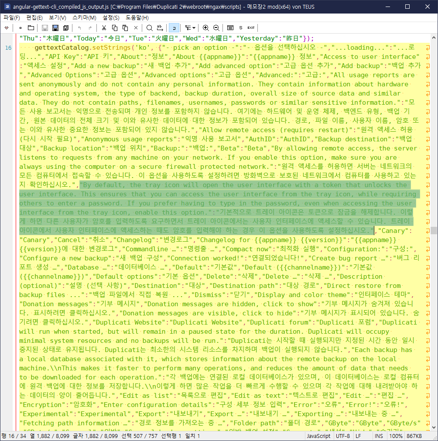
Task: Open the 편집(E) menu
Action: 34,18
